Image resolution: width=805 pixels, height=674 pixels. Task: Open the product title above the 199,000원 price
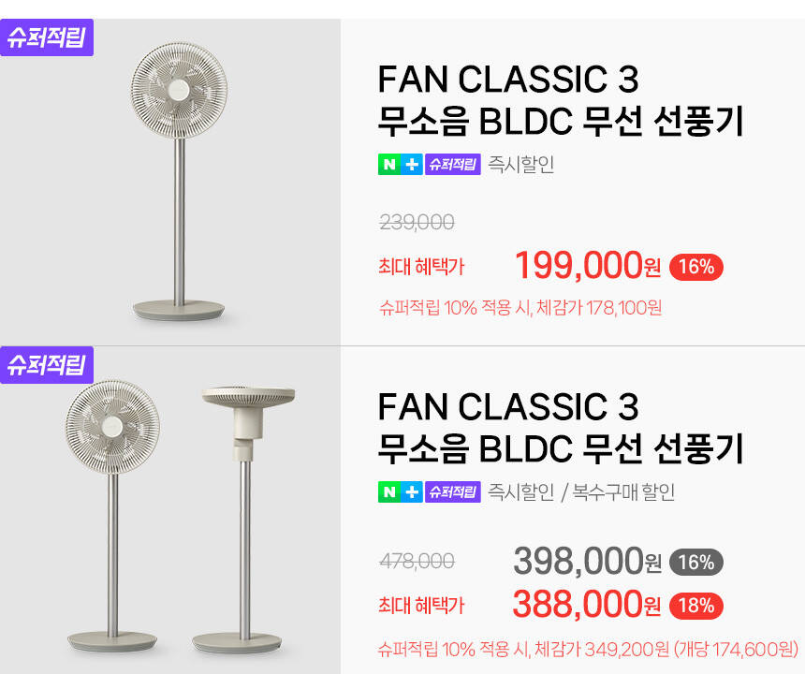coord(560,100)
